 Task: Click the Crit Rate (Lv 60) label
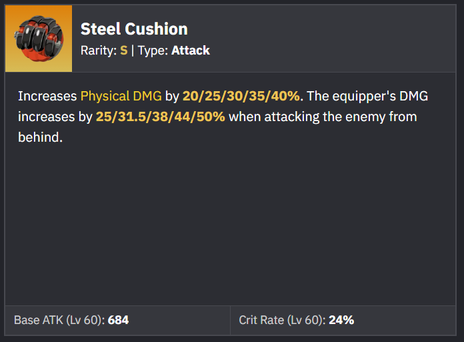pos(282,320)
